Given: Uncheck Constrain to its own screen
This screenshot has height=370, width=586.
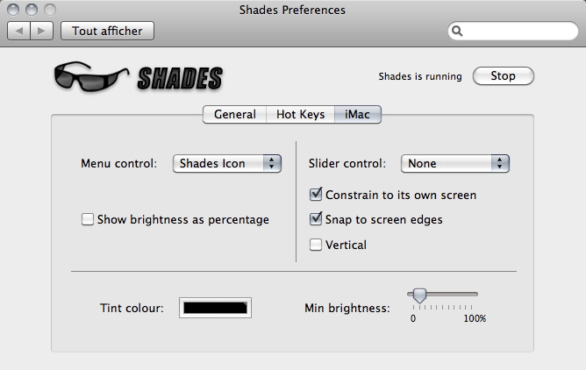Looking at the screenshot, I should (316, 195).
